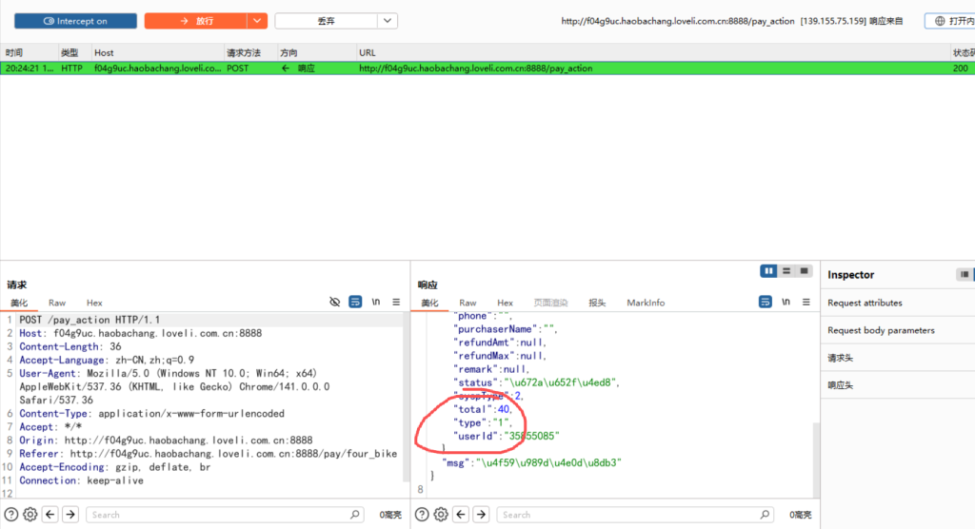
Task: Open the MarkInfo tab in response
Action: [646, 303]
